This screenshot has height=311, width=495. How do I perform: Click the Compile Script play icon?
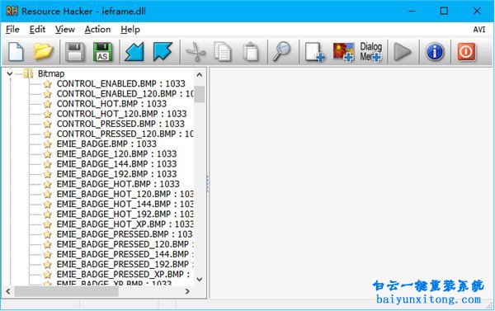pyautogui.click(x=403, y=51)
